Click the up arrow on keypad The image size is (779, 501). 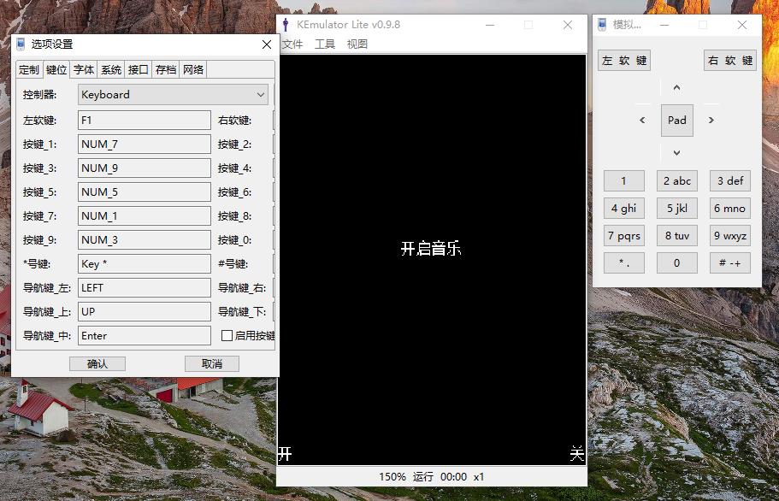676,88
